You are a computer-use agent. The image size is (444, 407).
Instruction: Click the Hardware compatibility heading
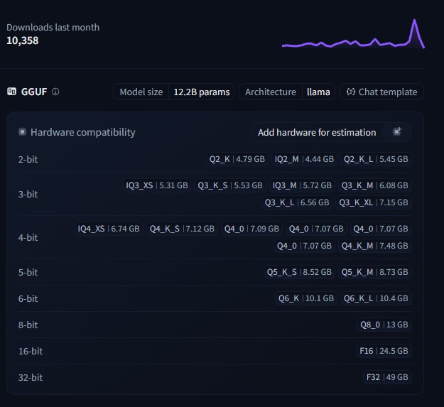(x=82, y=132)
